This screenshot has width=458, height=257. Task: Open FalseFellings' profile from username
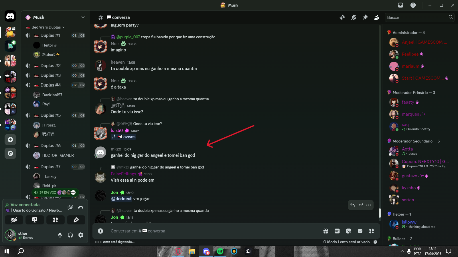123,174
